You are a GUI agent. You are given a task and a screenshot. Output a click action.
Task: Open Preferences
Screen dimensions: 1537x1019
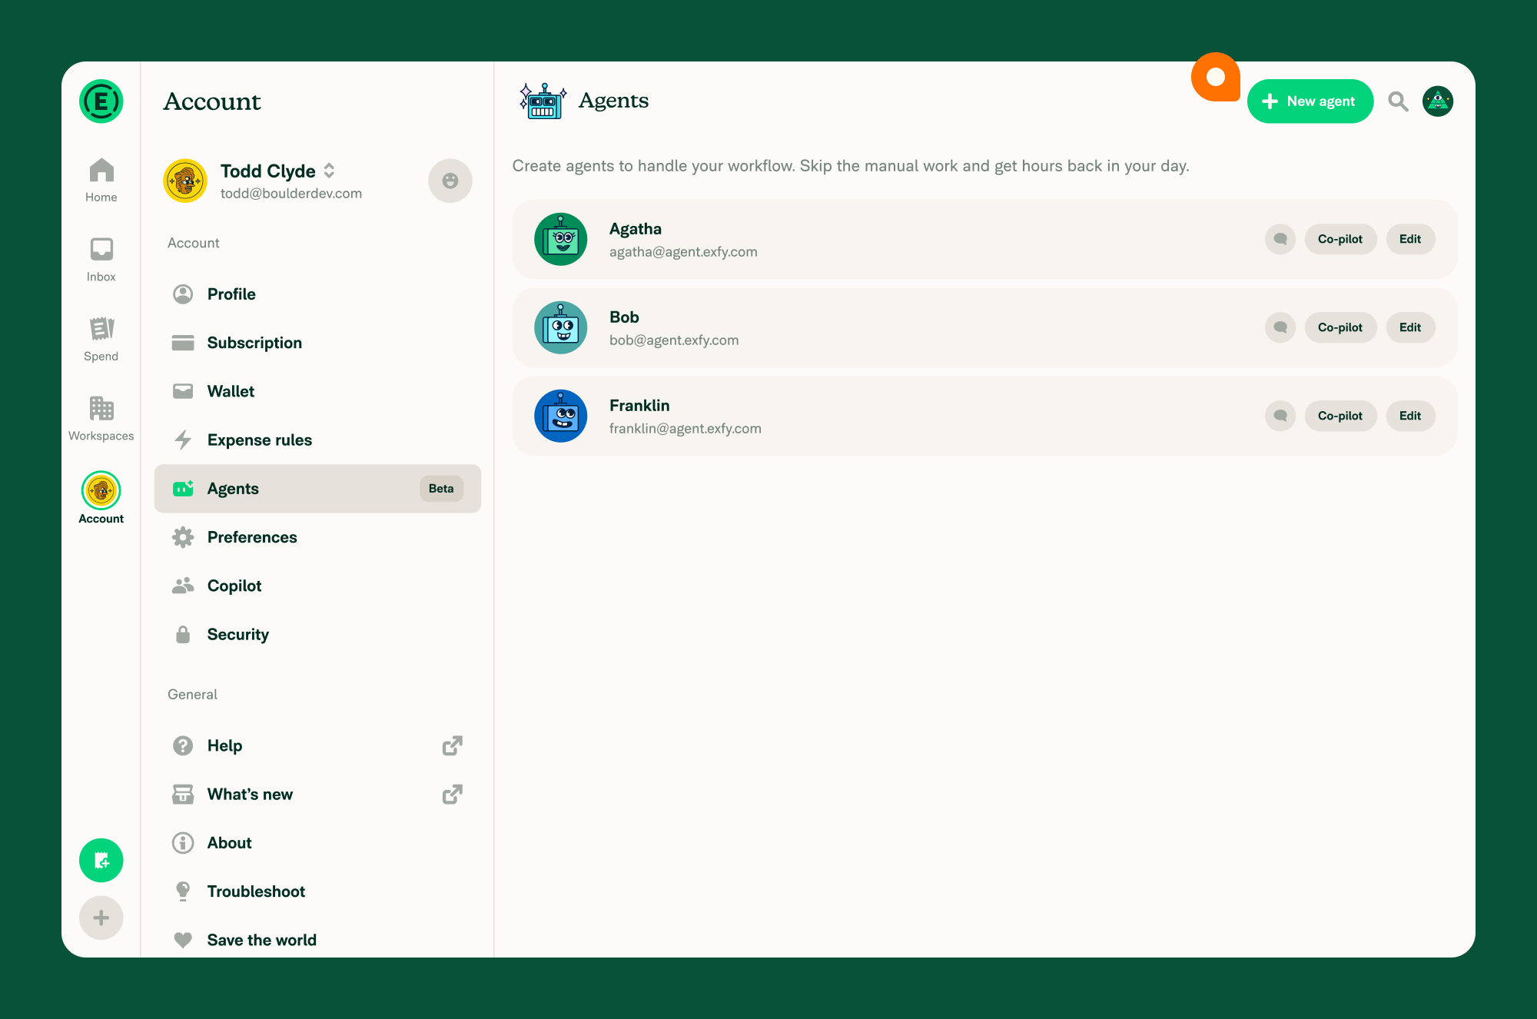[317, 537]
